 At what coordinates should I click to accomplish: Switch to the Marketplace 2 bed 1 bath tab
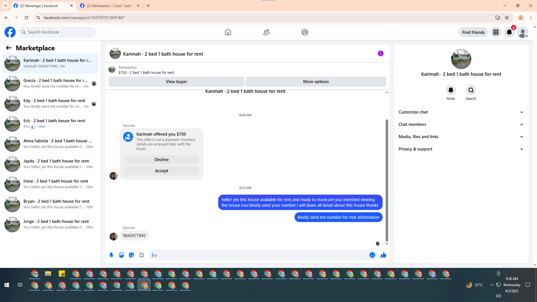pos(110,6)
